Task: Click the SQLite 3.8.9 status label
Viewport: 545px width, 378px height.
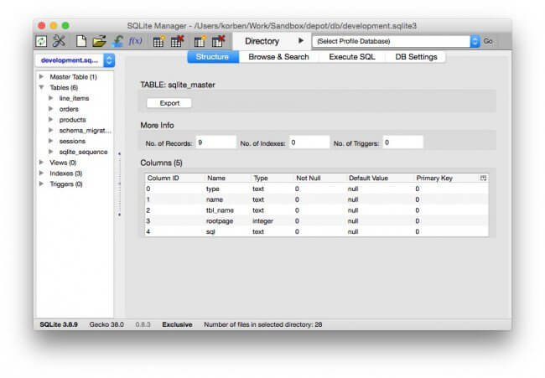Action: [x=59, y=324]
